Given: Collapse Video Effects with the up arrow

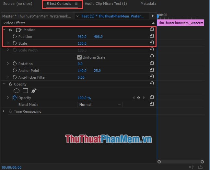Looking at the screenshot, I should pos(153,23).
